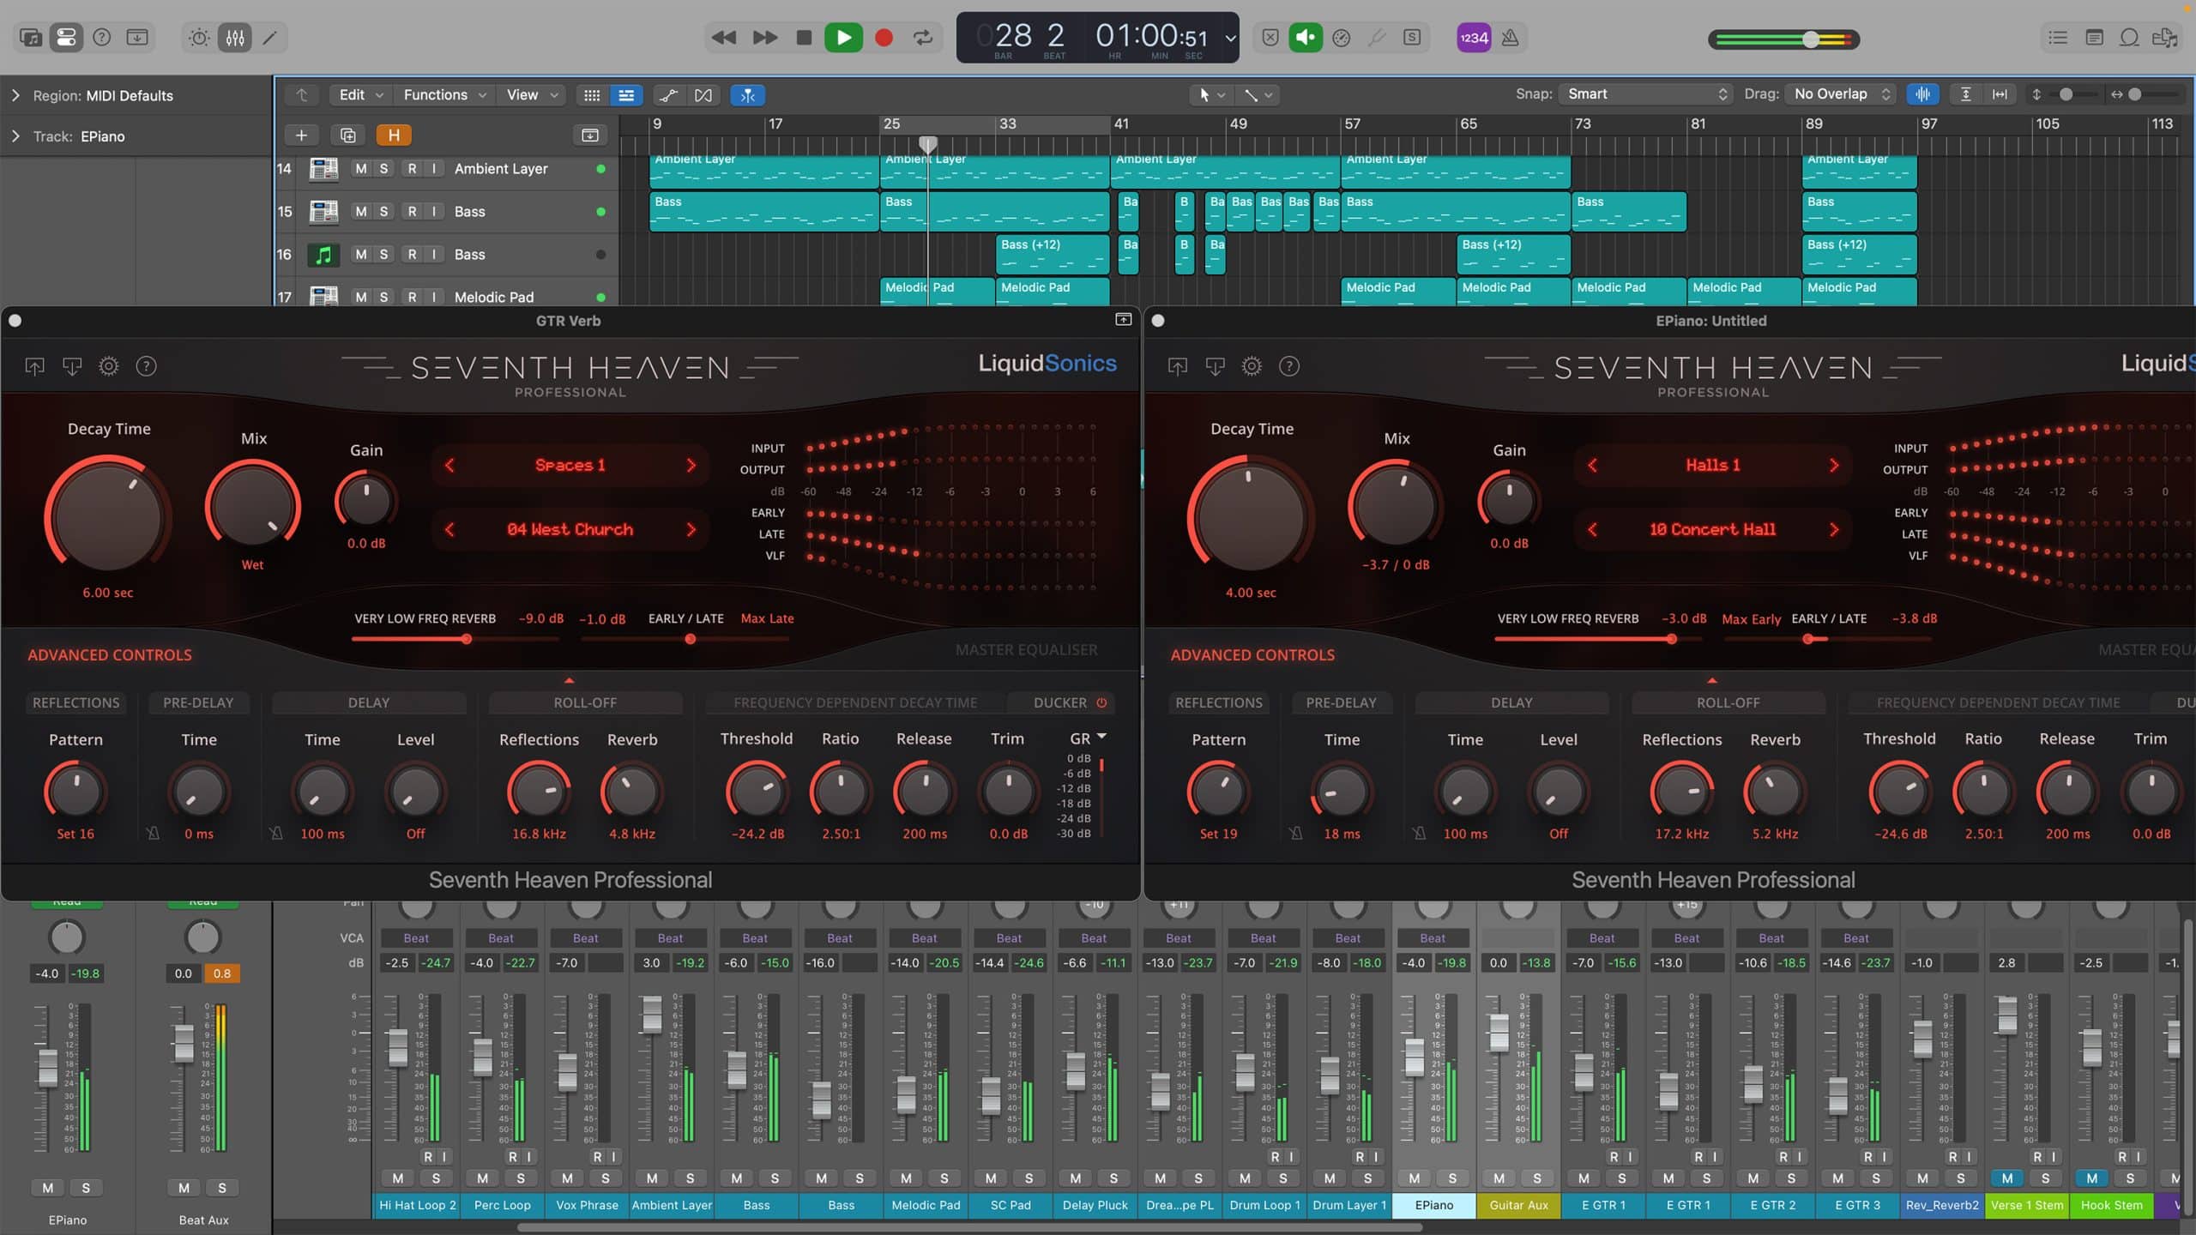Open the pointer tool menu
Image resolution: width=2196 pixels, height=1235 pixels.
(x=1211, y=95)
